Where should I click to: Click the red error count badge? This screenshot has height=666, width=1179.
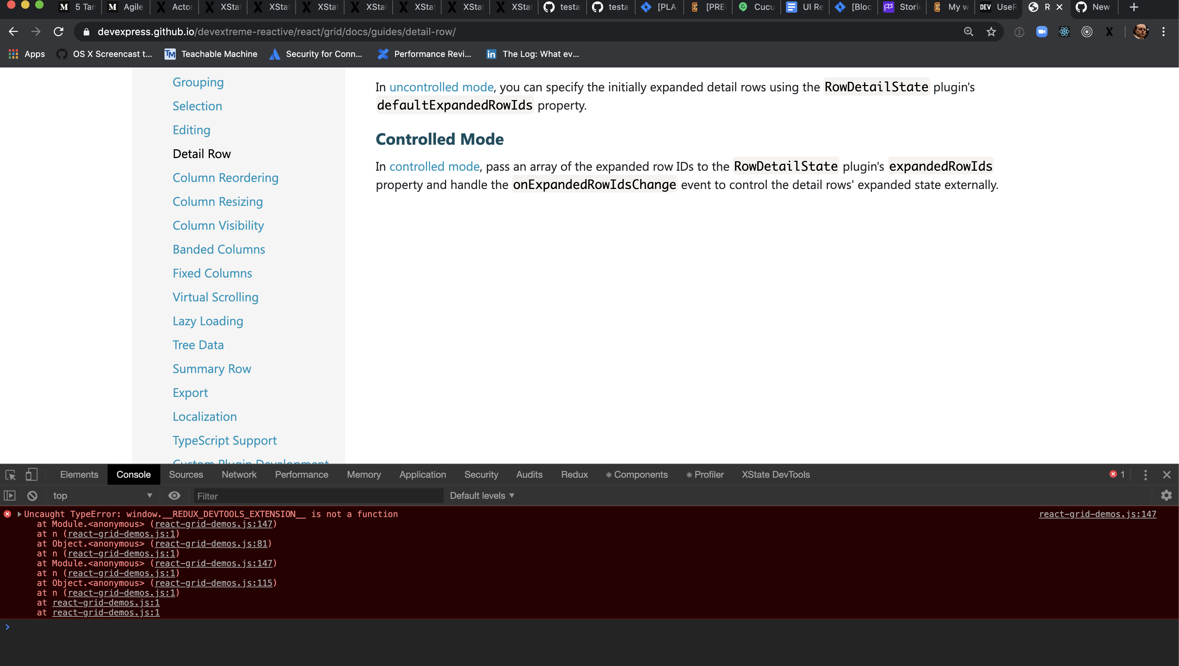point(1117,475)
